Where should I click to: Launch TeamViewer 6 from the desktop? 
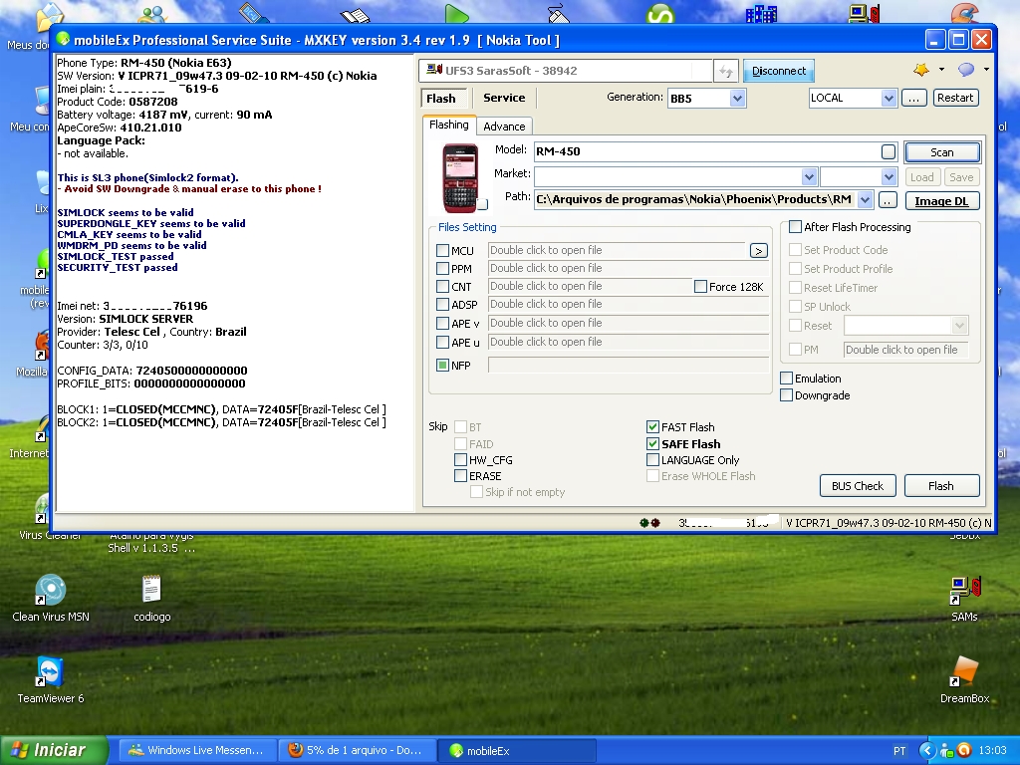[51, 680]
